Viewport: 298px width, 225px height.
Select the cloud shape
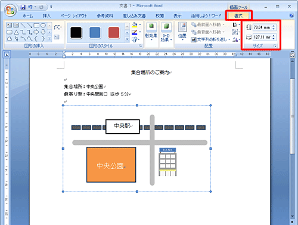[x=10, y=39]
